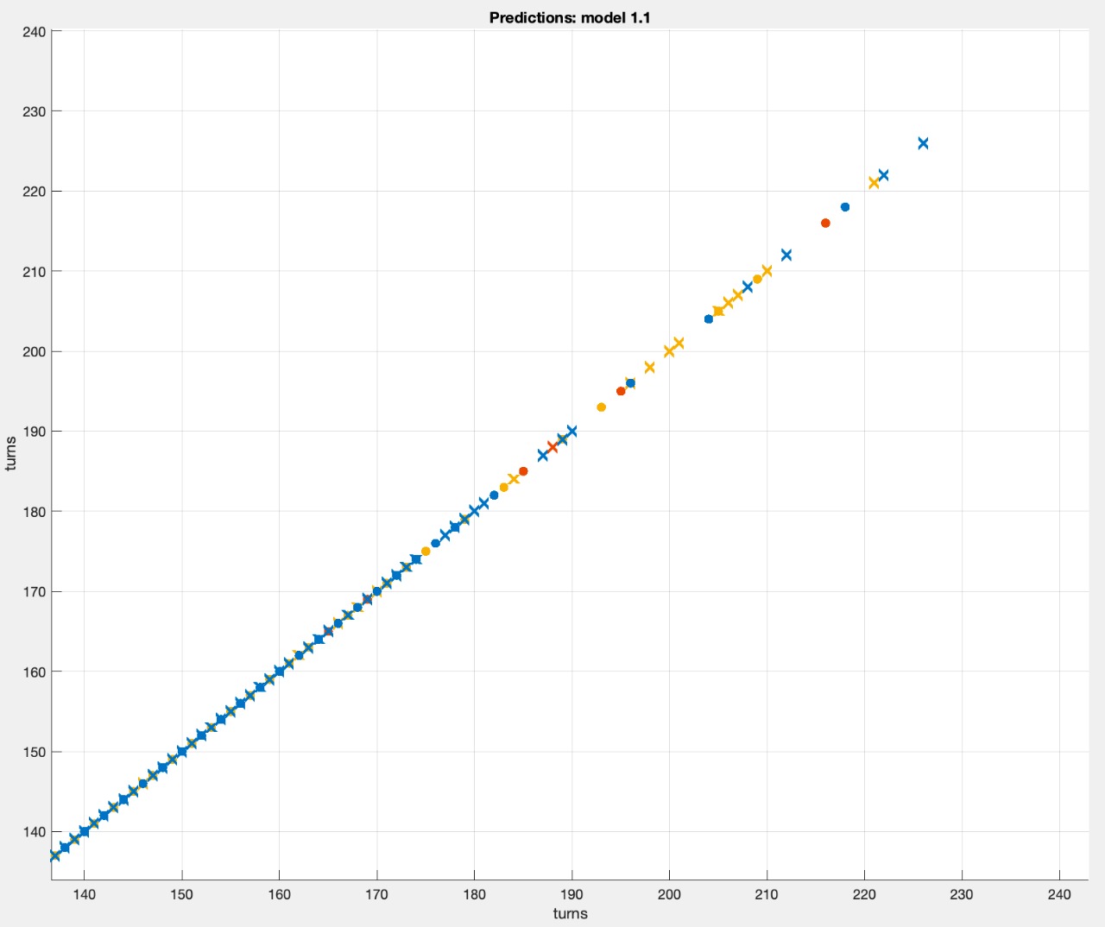This screenshot has height=927, width=1105.
Task: Pick the blue dot data point at 204
Action: (x=709, y=319)
